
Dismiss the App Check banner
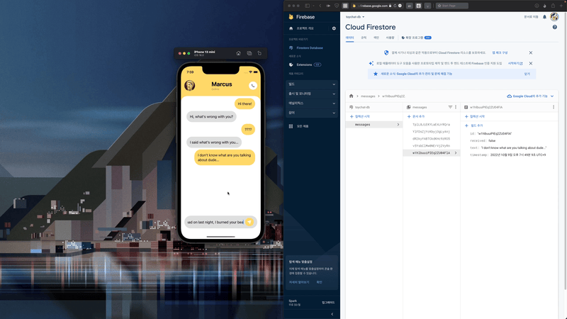point(530,52)
